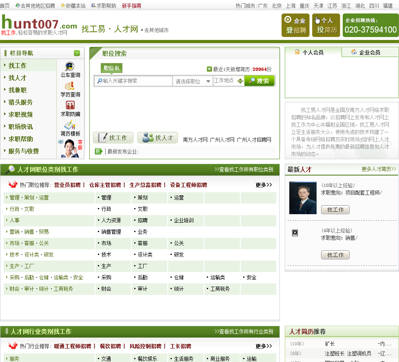Click the 公车查询 bus lookup icon

(x=70, y=66)
